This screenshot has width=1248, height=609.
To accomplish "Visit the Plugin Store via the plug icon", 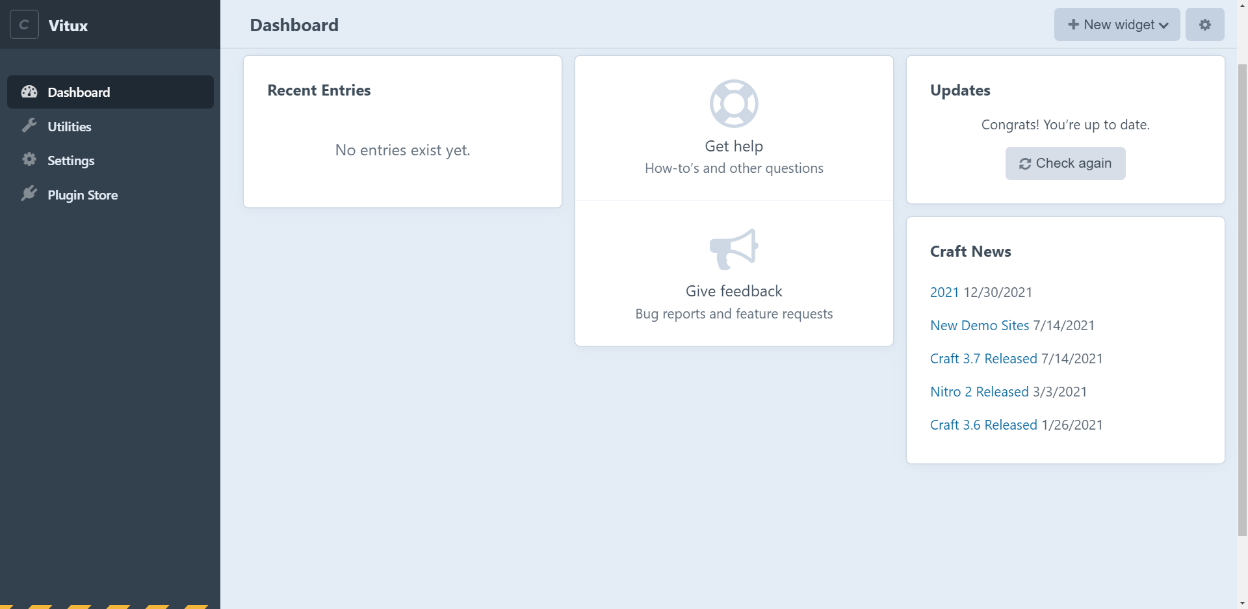I will (x=30, y=193).
